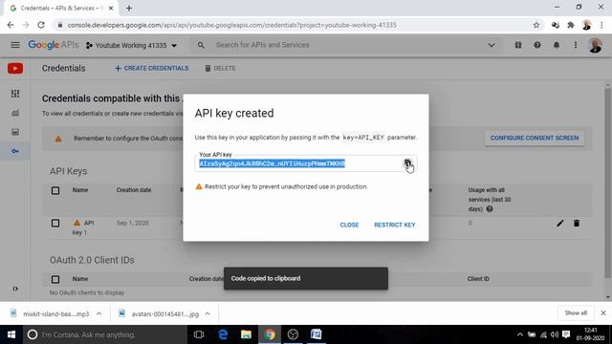Click the Client ID column header

click(x=478, y=279)
